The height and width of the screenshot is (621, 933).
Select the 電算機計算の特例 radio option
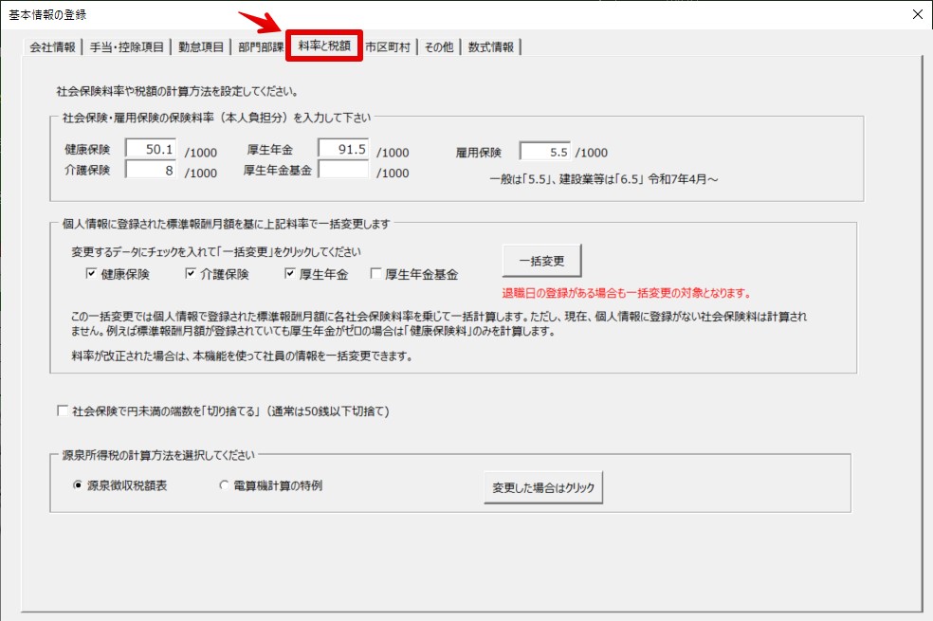pos(225,485)
